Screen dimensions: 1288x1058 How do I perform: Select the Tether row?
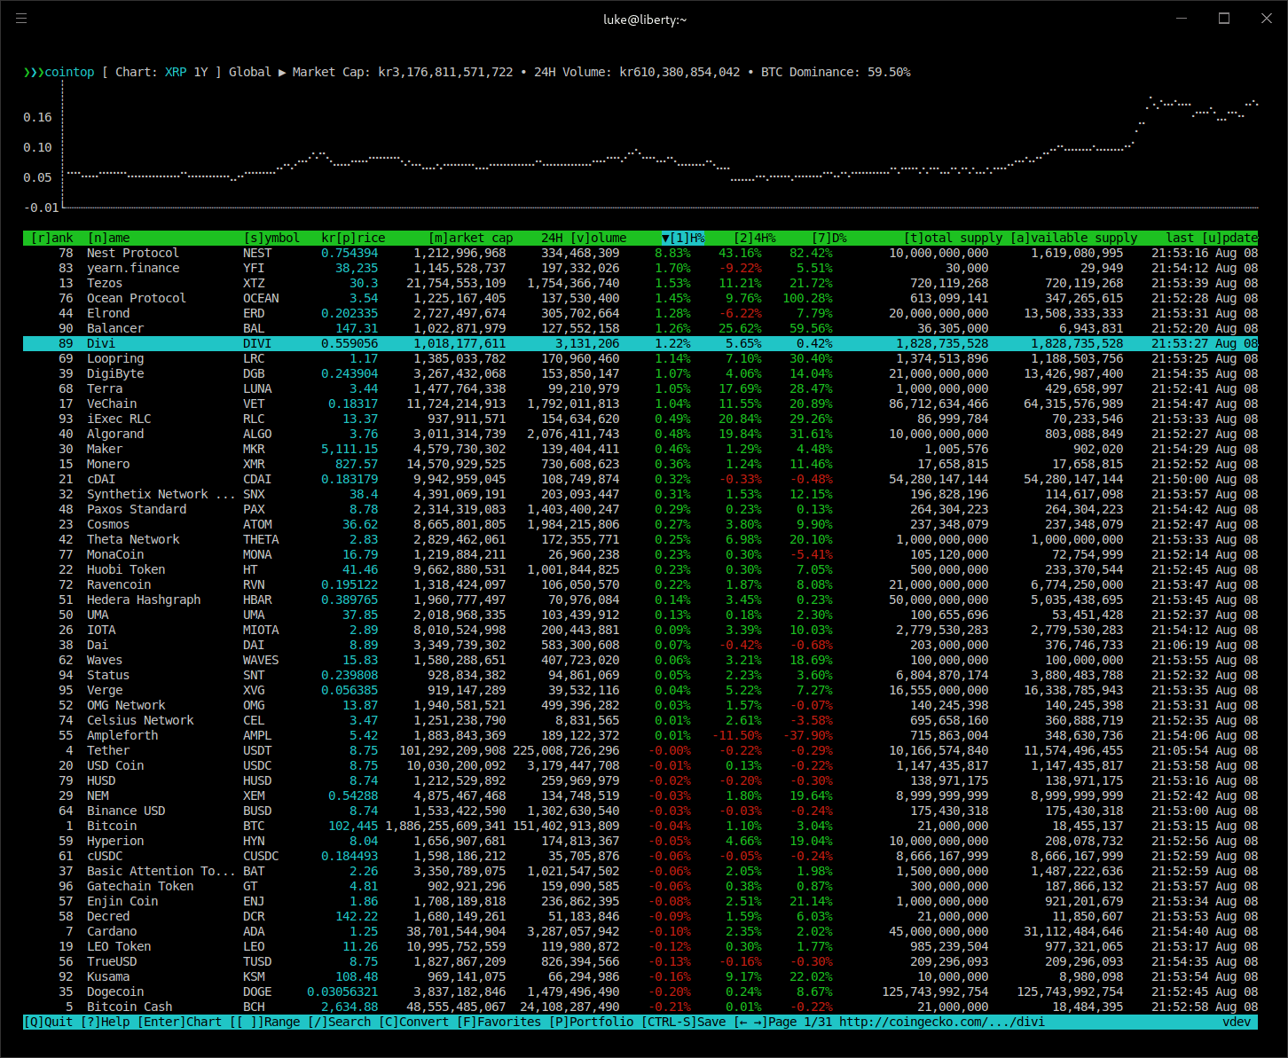640,750
